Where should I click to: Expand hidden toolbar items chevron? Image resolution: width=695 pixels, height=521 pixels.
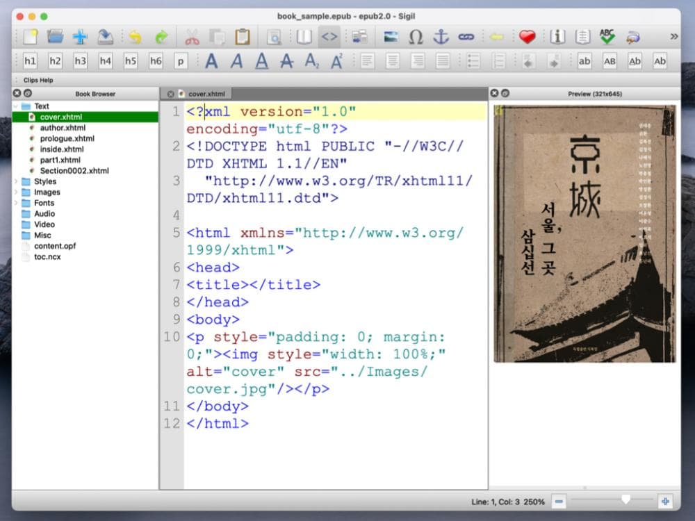click(674, 36)
